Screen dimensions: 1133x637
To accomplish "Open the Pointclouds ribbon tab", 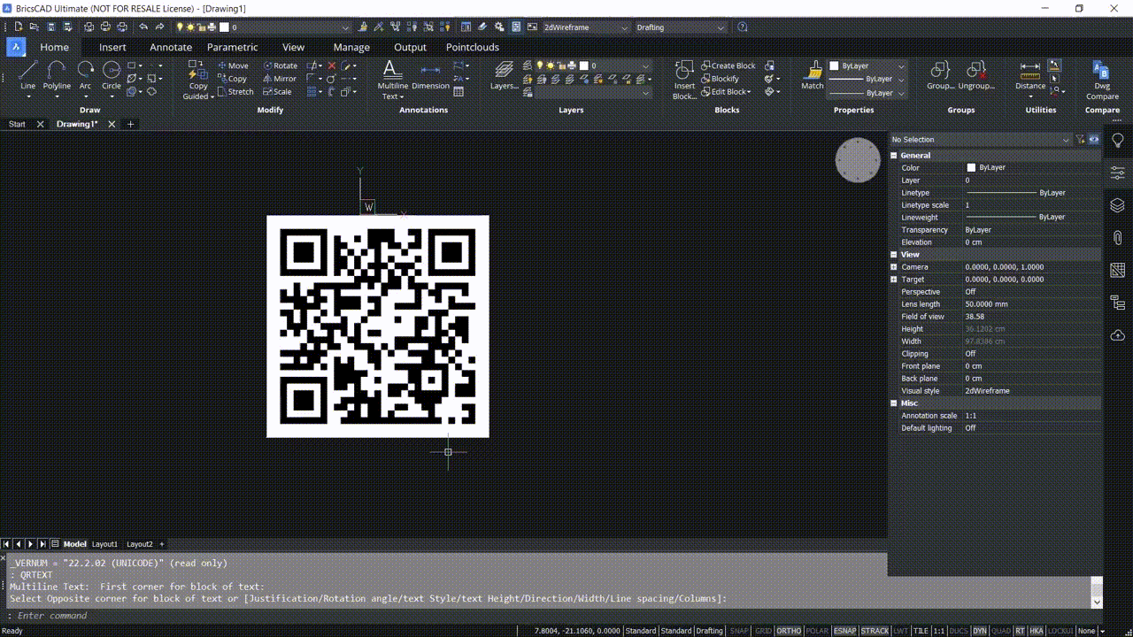I will point(473,47).
